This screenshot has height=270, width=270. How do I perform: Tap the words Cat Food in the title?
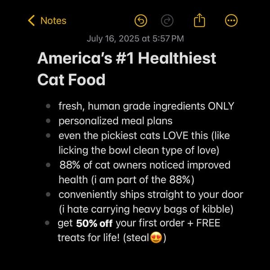(x=71, y=80)
